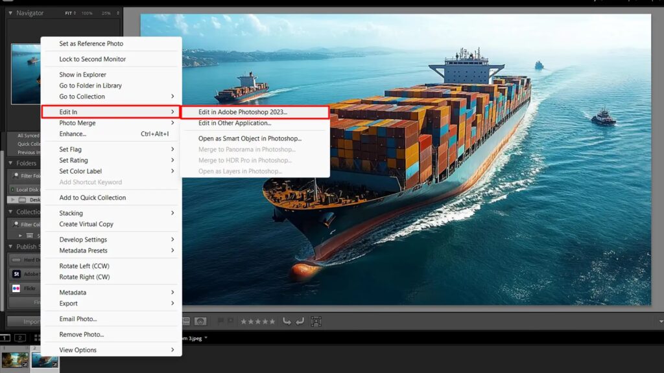Set star rating in the toolbar
Image resolution: width=664 pixels, height=373 pixels.
pyautogui.click(x=257, y=321)
